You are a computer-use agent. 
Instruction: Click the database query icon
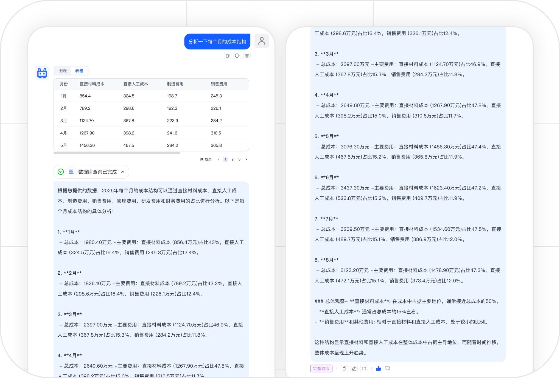pos(71,172)
